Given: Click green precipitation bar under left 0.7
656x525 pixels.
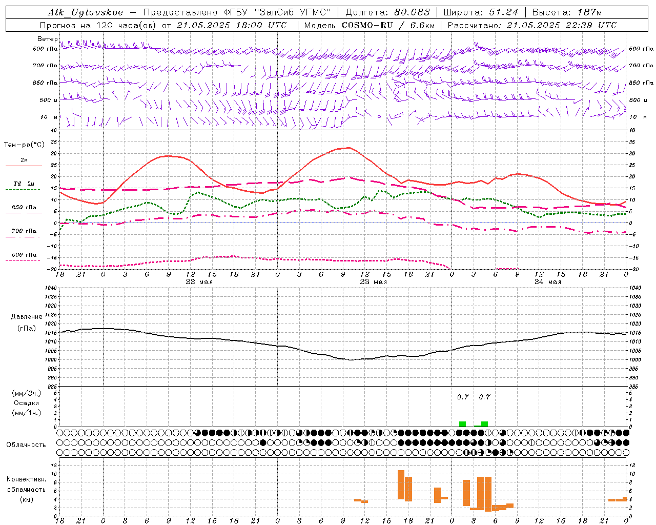Looking at the screenshot, I should [x=462, y=424].
